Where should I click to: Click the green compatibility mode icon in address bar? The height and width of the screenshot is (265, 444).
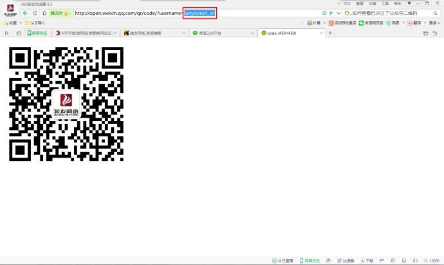(324, 13)
